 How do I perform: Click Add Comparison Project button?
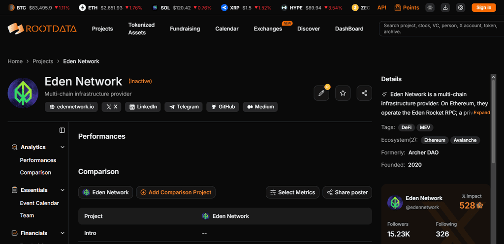(176, 192)
